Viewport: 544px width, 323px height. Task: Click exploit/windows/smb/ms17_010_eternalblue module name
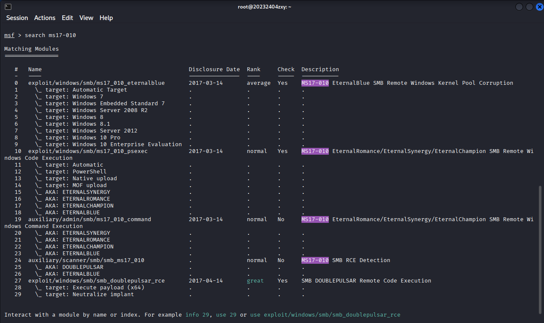(97, 83)
